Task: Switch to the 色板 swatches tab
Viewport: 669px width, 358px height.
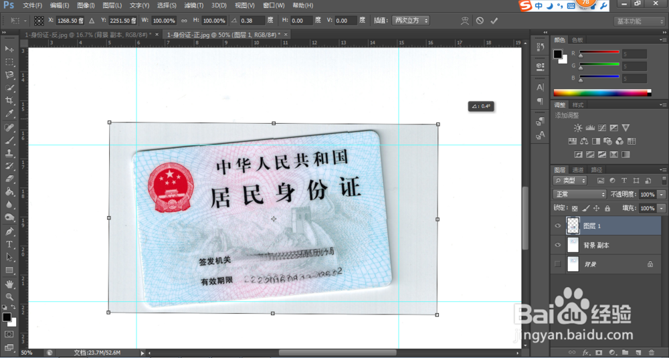Action: pyautogui.click(x=577, y=39)
